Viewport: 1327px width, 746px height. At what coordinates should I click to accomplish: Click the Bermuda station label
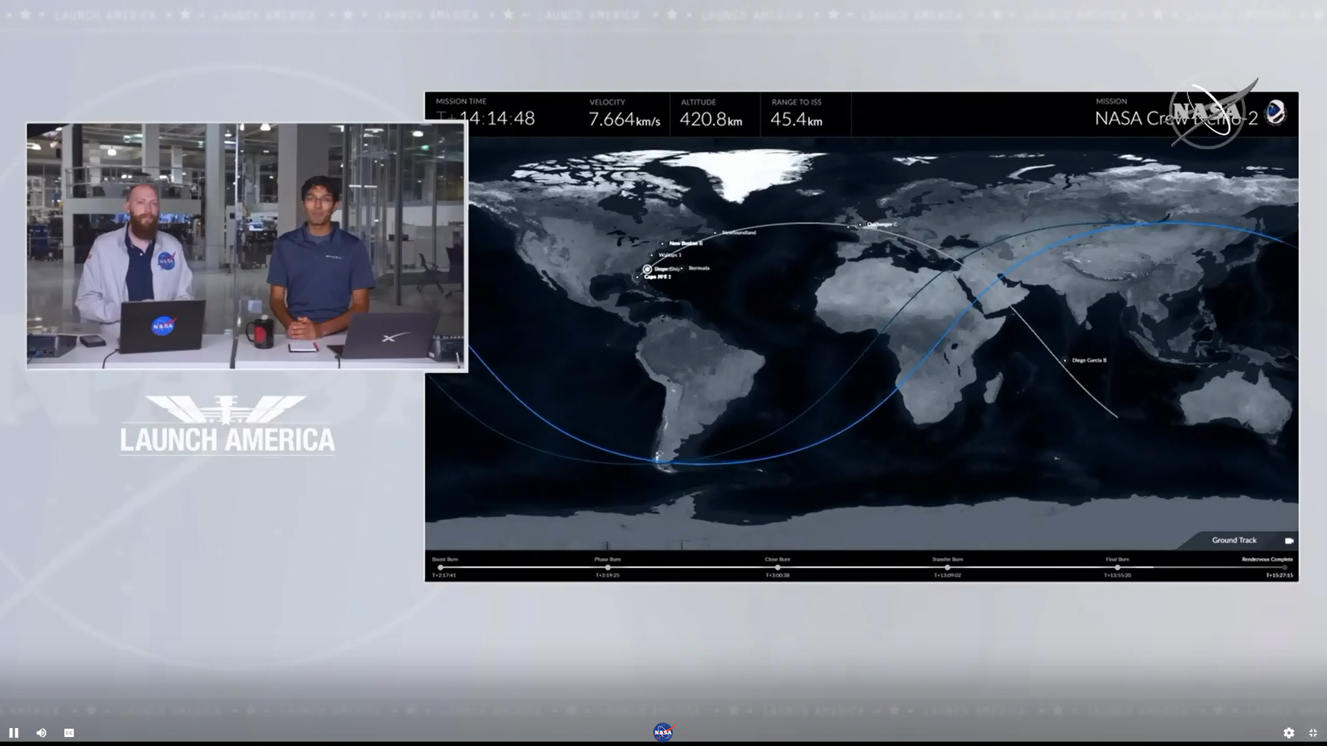click(699, 268)
